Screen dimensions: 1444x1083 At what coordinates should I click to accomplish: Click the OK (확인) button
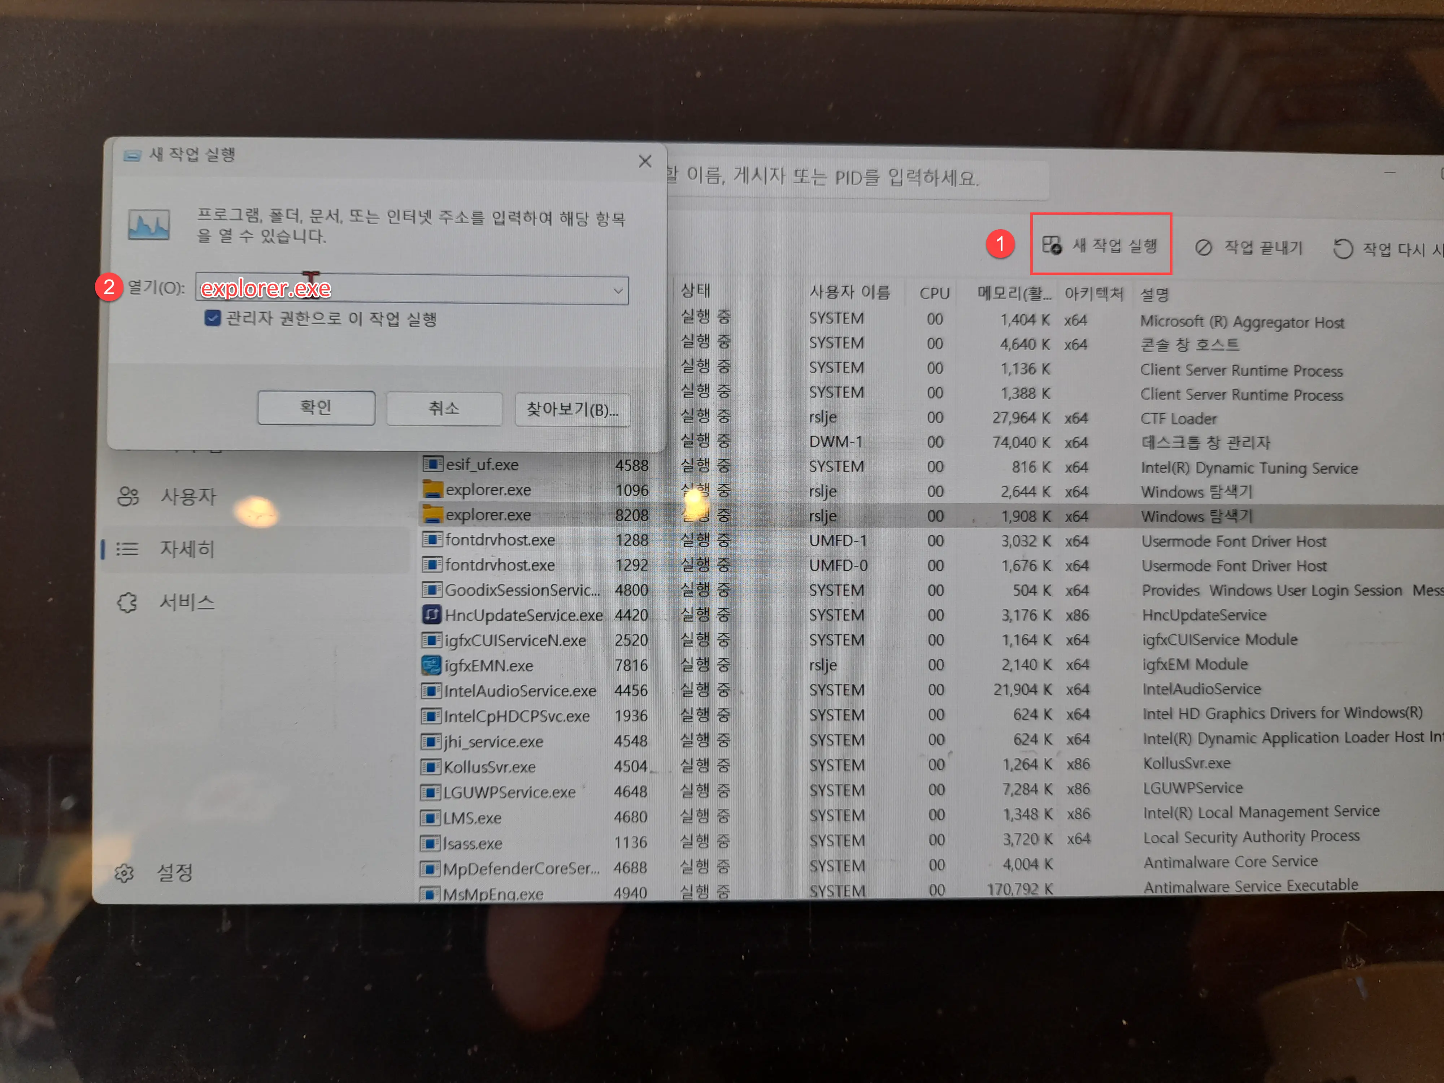[x=316, y=408]
